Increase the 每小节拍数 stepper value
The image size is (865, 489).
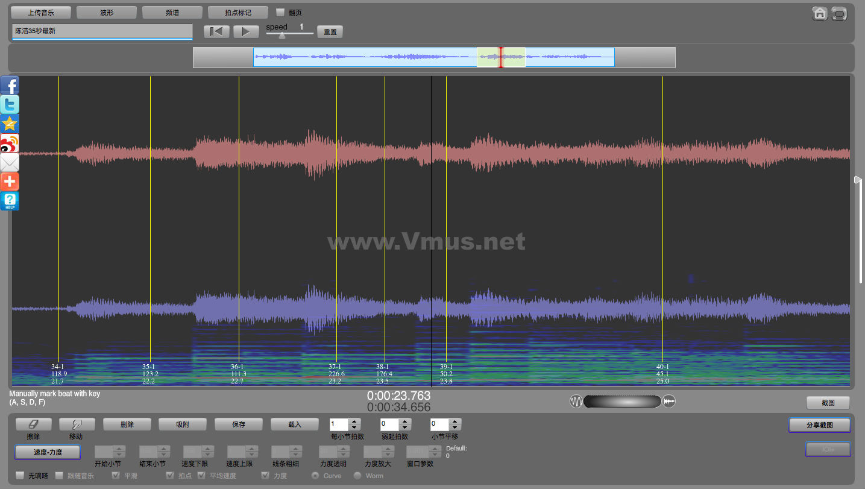click(x=354, y=421)
